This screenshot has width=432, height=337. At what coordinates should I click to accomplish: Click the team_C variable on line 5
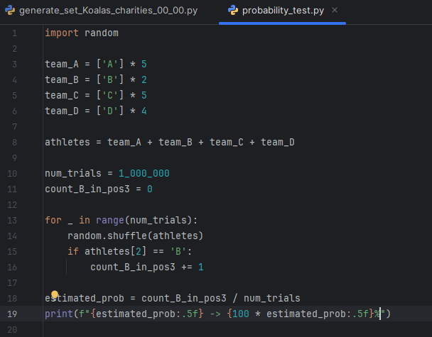tap(62, 96)
